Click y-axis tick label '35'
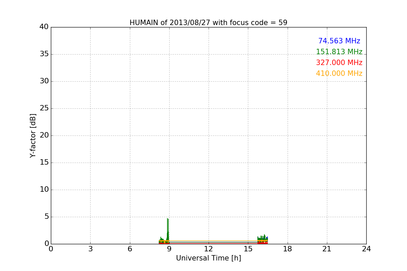This screenshot has height=271, width=407. [x=44, y=54]
